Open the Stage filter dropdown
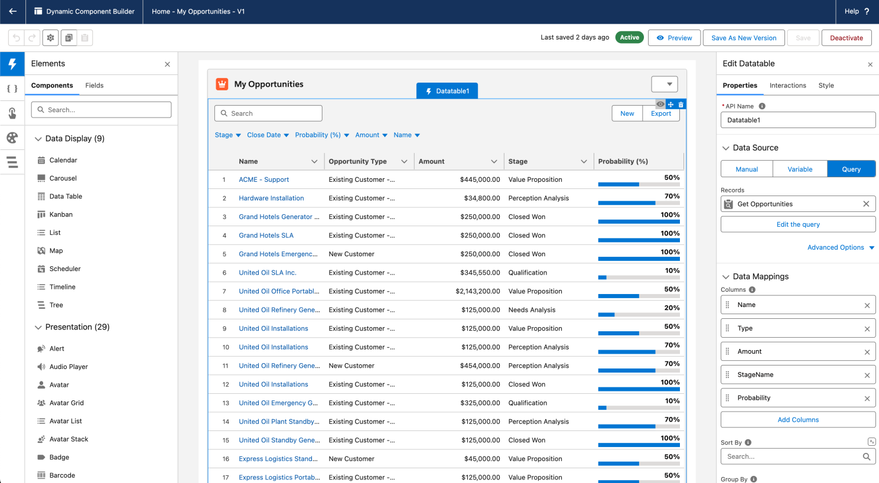This screenshot has height=483, width=879. coord(227,135)
